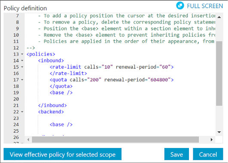Image resolution: width=228 pixels, height=163 pixels.
Task: Click the Full Screen icon
Action: [180, 6]
